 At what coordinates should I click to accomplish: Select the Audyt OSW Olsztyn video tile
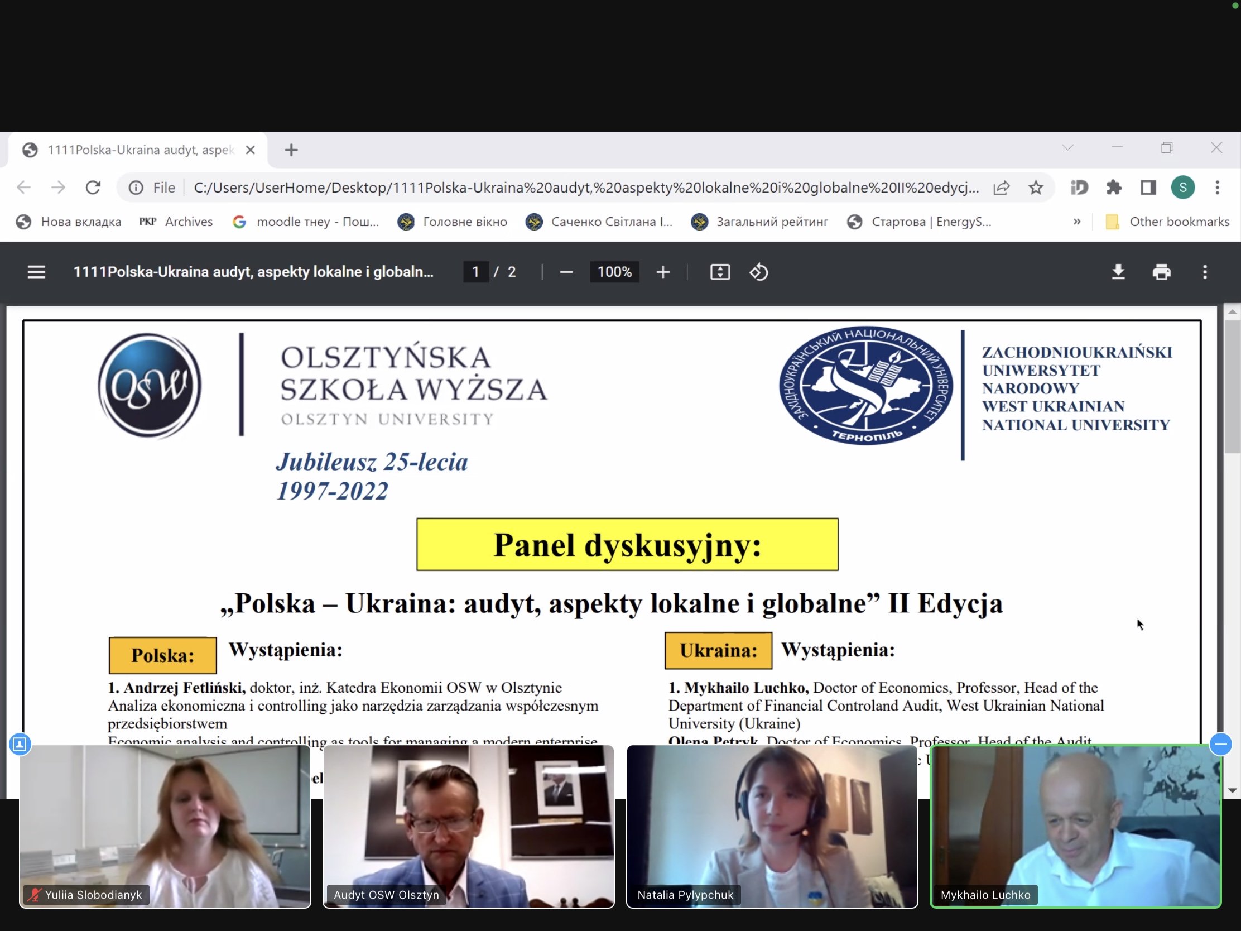pyautogui.click(x=469, y=826)
